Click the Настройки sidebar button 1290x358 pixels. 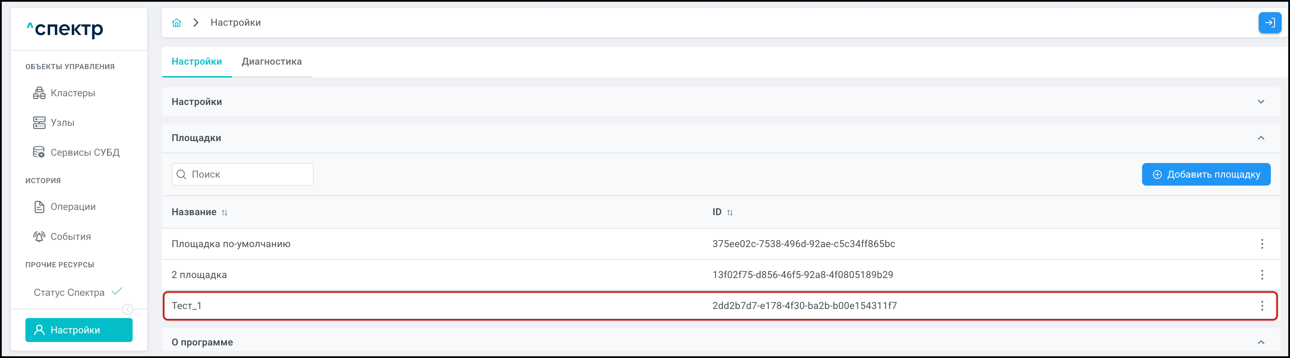79,330
